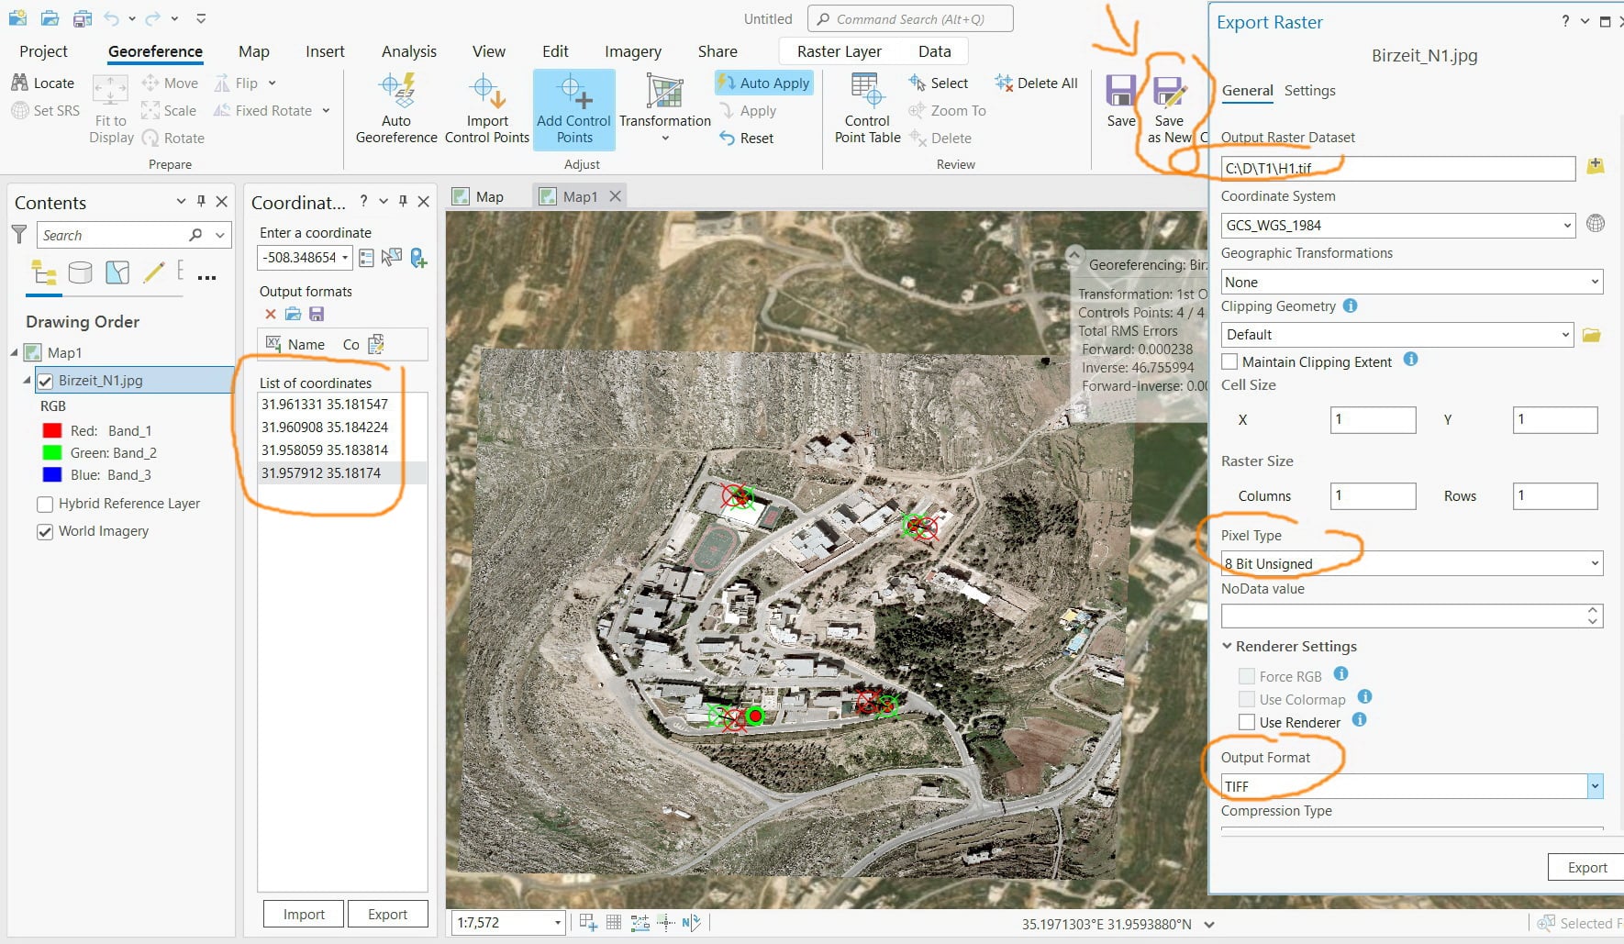Click the Export button in Export Raster
The width and height of the screenshot is (1624, 944).
pos(1586,867)
